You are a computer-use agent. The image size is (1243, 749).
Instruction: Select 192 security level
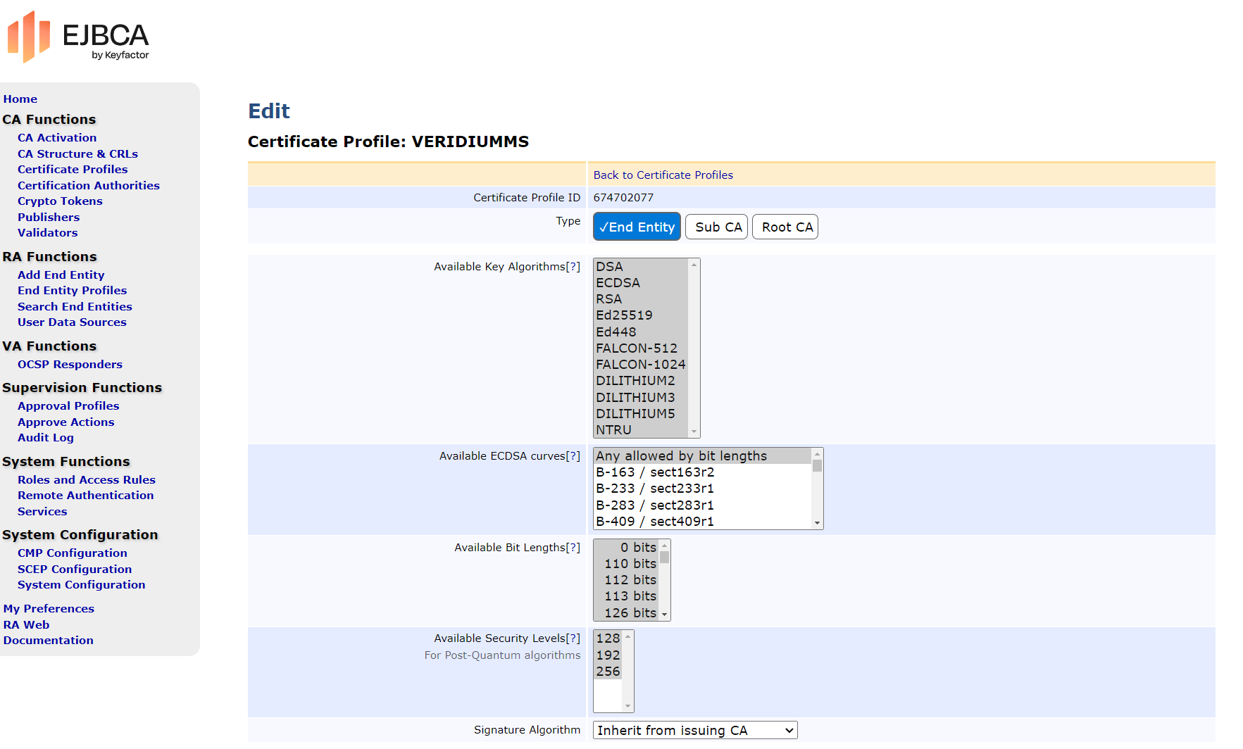pos(608,655)
